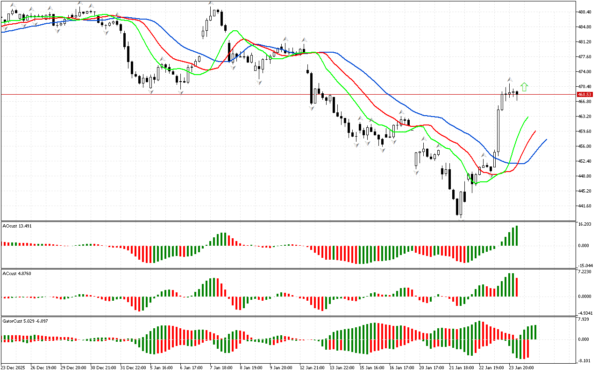
Task: Click the AOcust 13.491 indicator label
Action: [17, 226]
